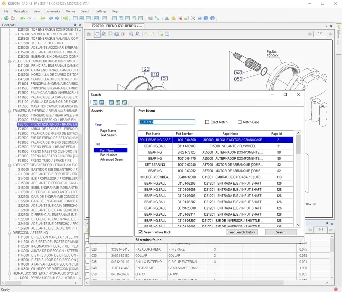Click the blue next page arrow icon
Viewport: 342px width, 292px height.
pos(57,18)
